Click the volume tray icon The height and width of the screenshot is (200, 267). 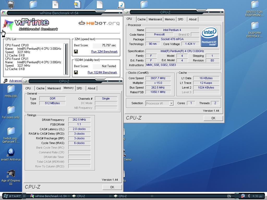(x=249, y=196)
